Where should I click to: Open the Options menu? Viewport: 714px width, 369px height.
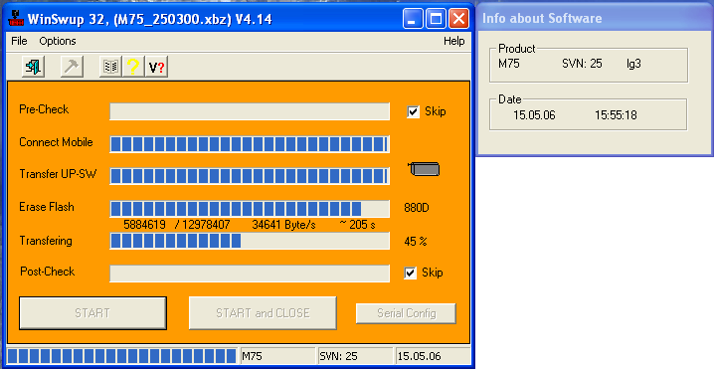pos(58,41)
